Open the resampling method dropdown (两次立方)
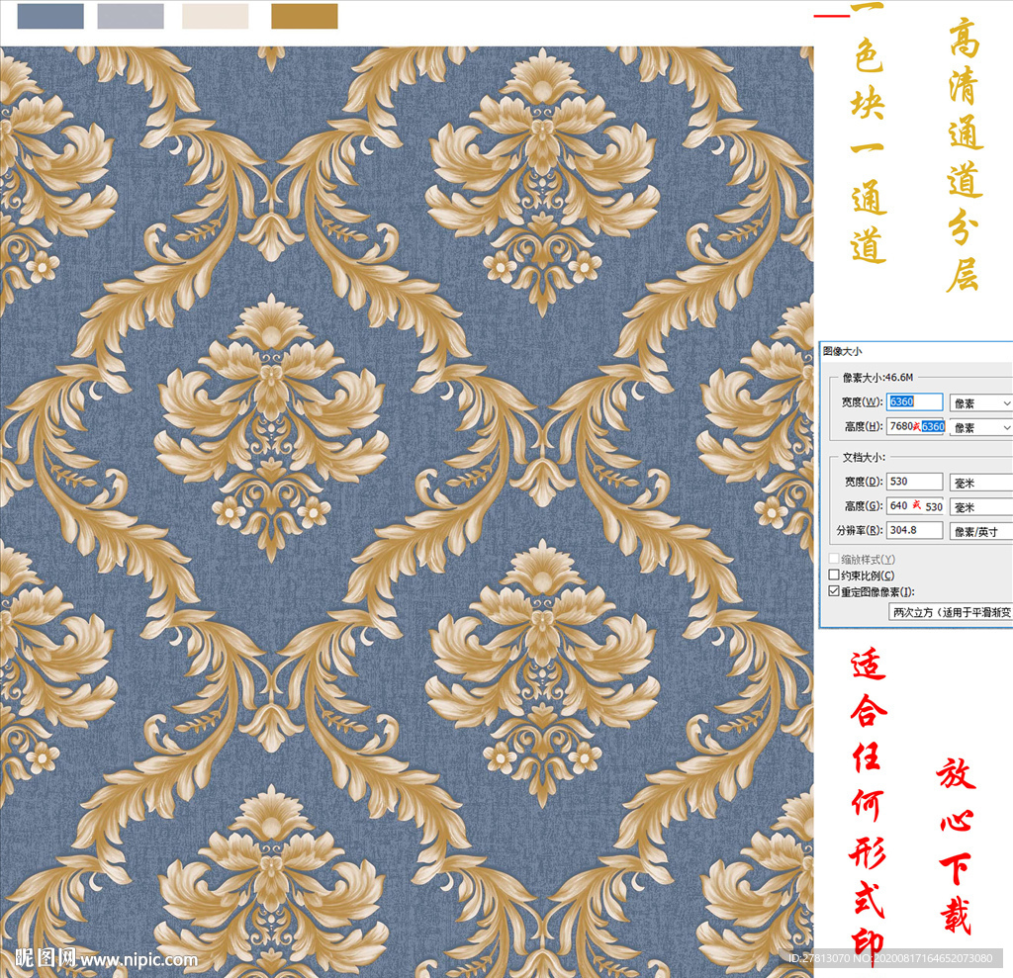The height and width of the screenshot is (978, 1013). pyautogui.click(x=951, y=612)
